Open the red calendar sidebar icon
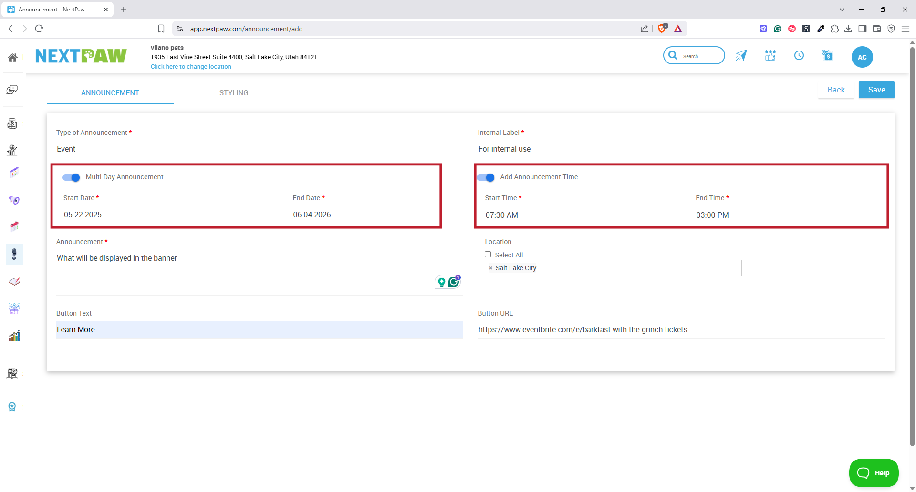The width and height of the screenshot is (916, 492). click(14, 226)
